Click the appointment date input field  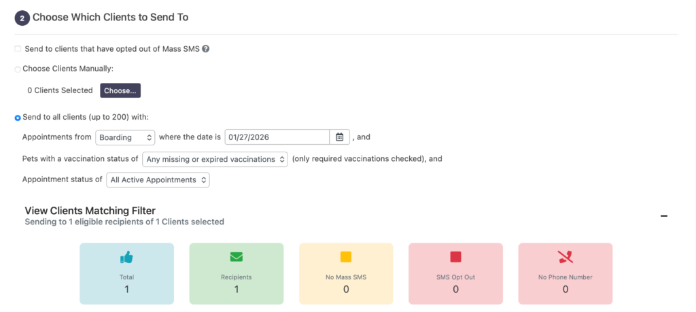(x=277, y=137)
